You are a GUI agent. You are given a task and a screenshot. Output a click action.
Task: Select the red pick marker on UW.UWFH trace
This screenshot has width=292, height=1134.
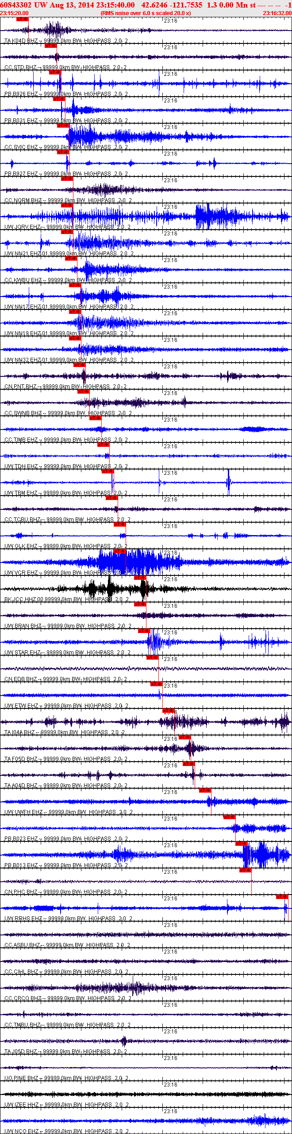coord(205,790)
